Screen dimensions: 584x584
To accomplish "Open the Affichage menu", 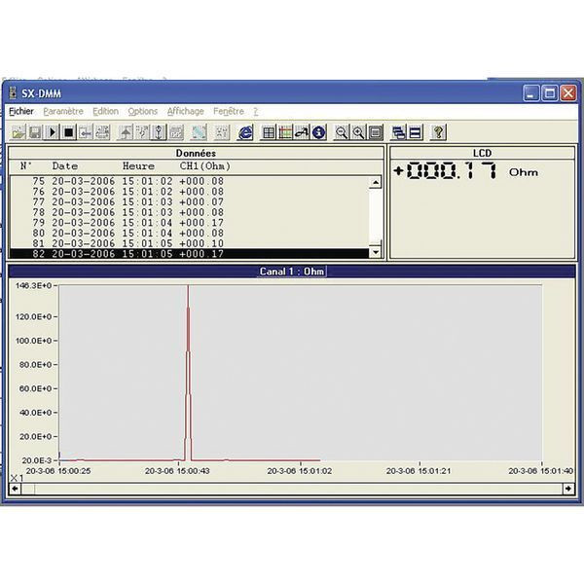I will 185,112.
